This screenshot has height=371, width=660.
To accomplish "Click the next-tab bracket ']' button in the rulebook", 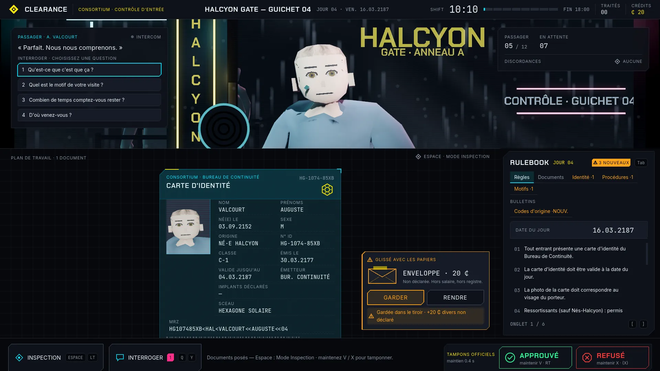I will (643, 324).
